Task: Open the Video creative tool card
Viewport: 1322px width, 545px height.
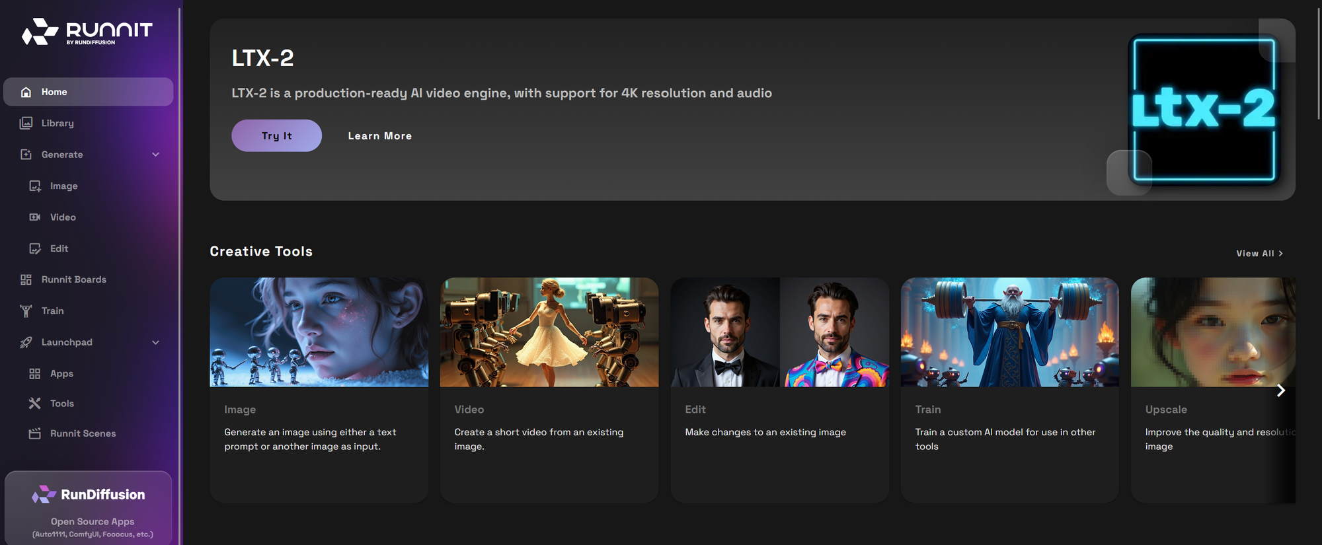Action: point(549,390)
